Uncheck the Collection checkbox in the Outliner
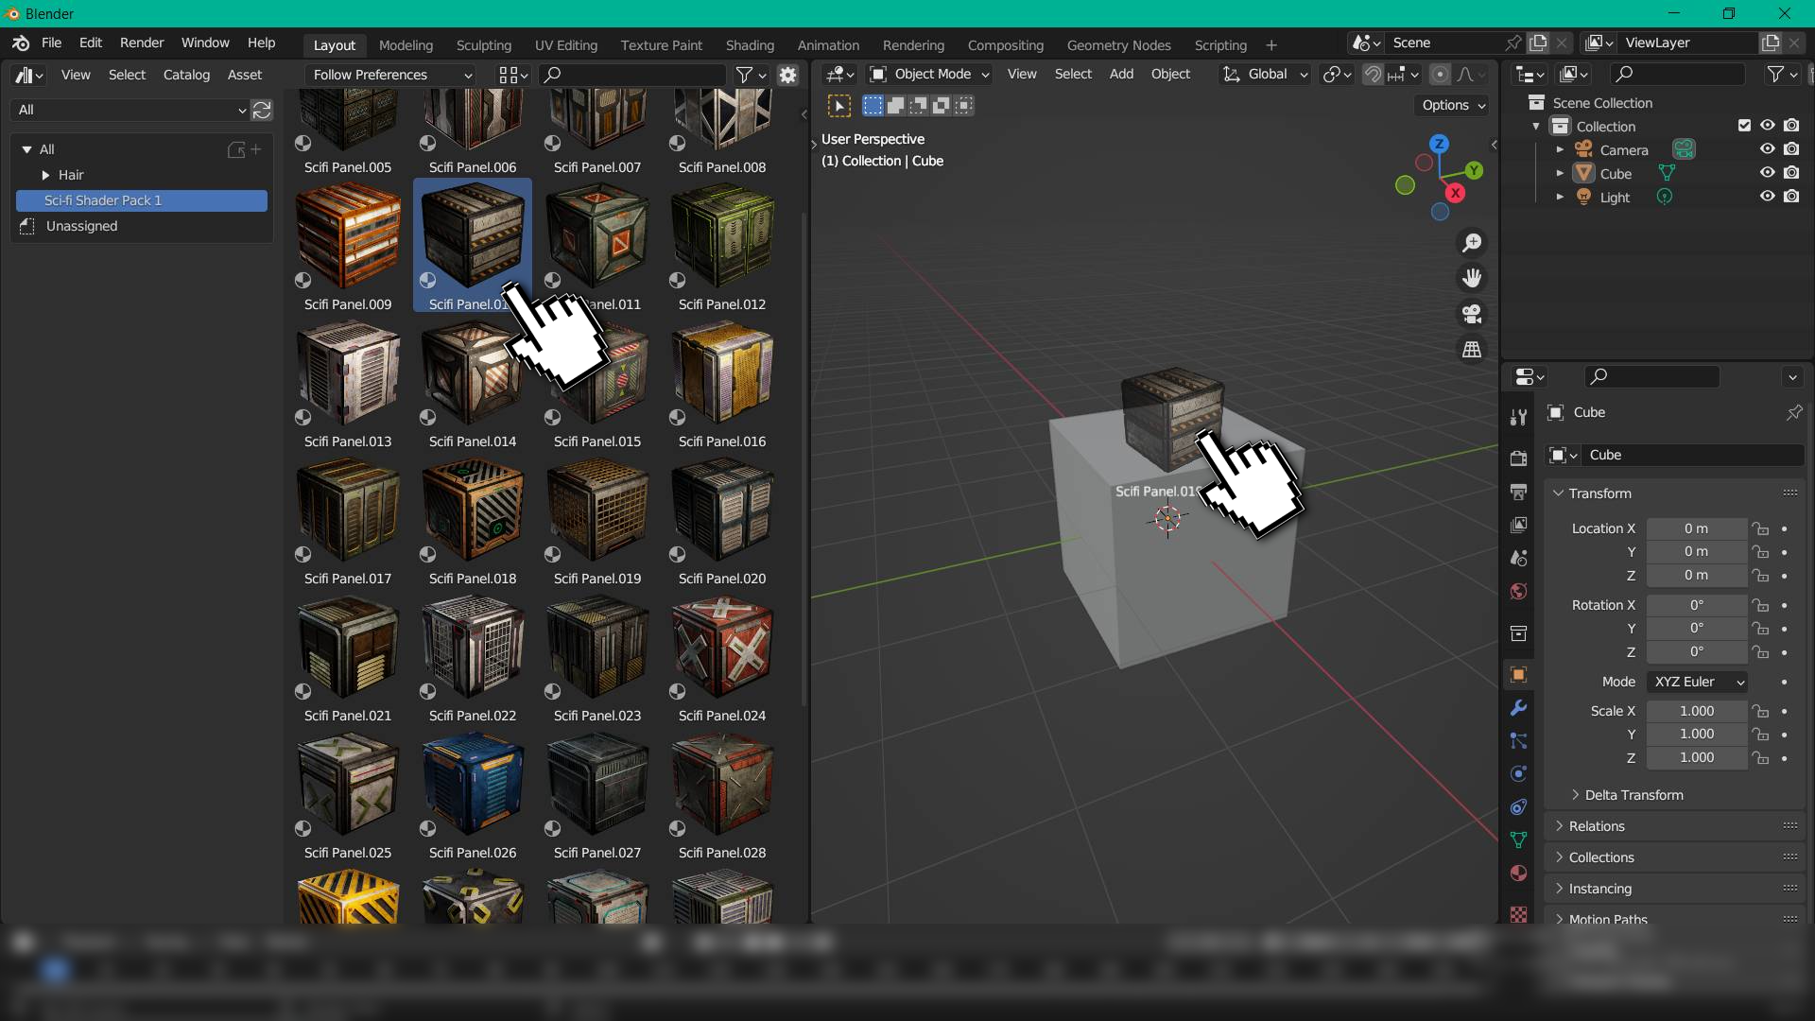The width and height of the screenshot is (1815, 1021). click(1743, 125)
